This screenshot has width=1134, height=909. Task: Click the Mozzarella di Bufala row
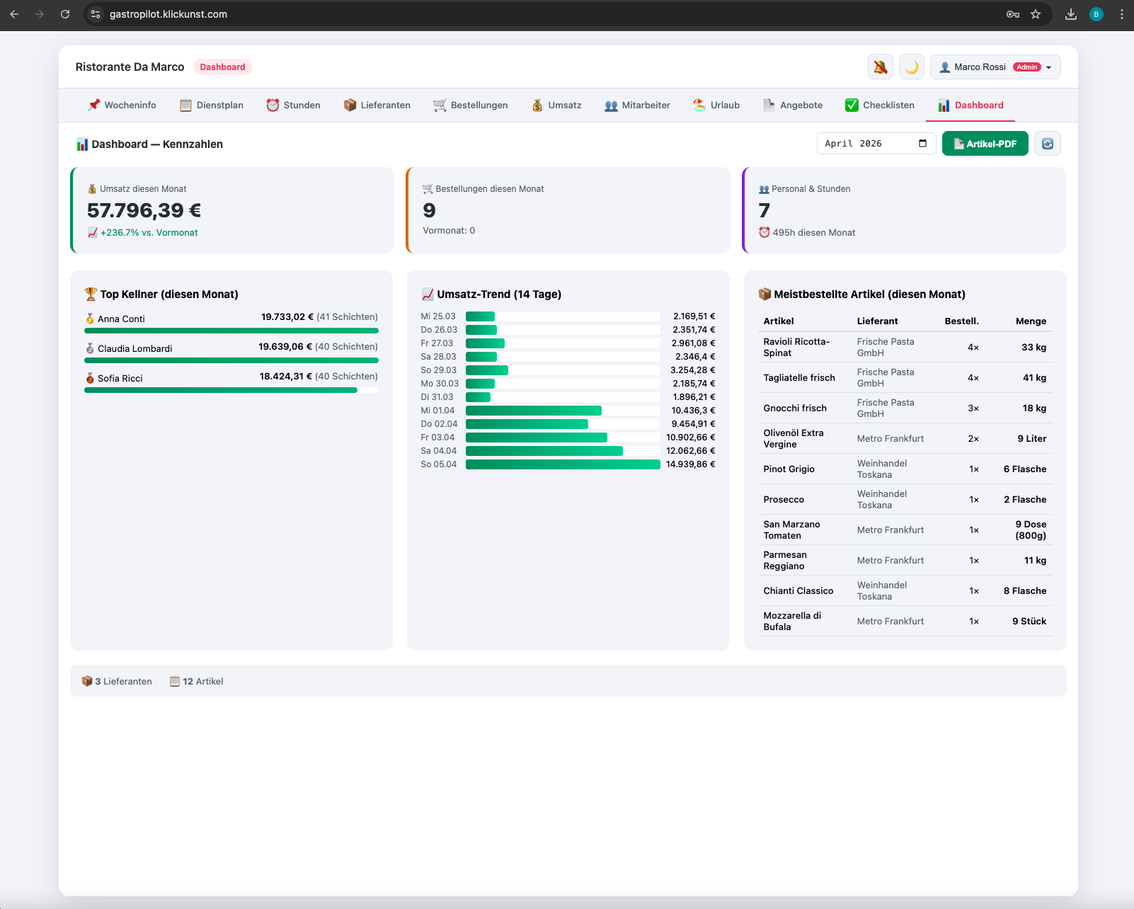tap(905, 621)
